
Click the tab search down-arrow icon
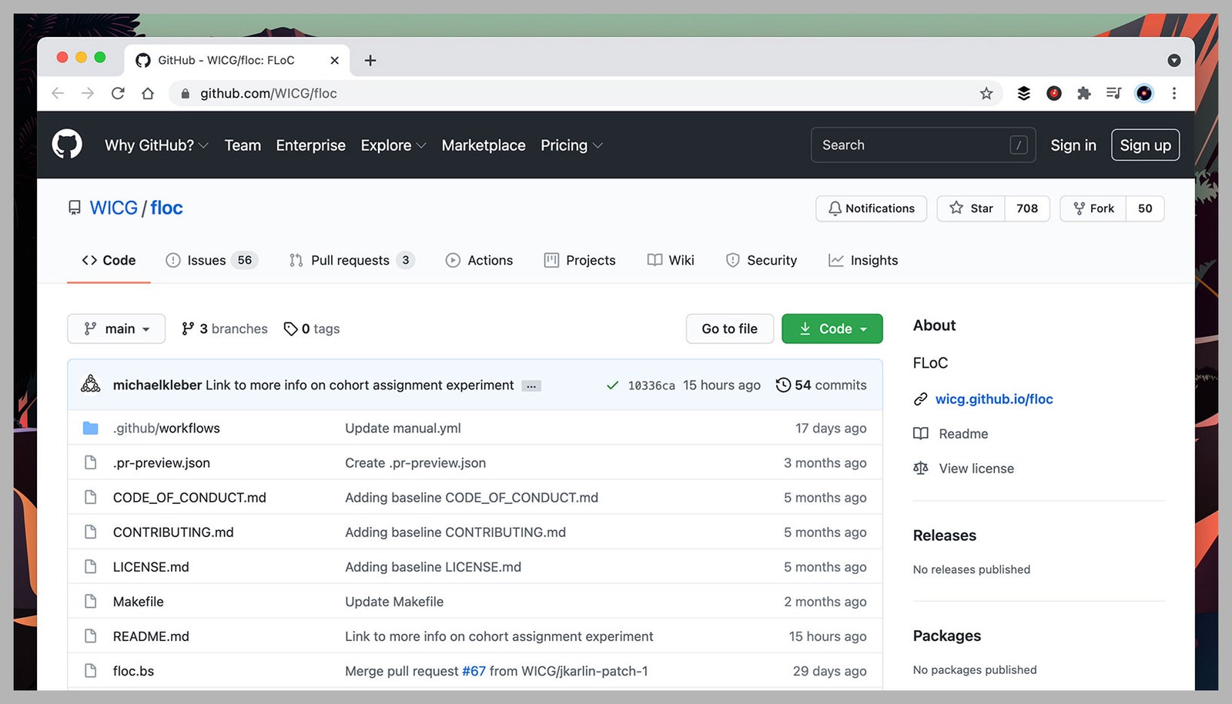[x=1174, y=60]
